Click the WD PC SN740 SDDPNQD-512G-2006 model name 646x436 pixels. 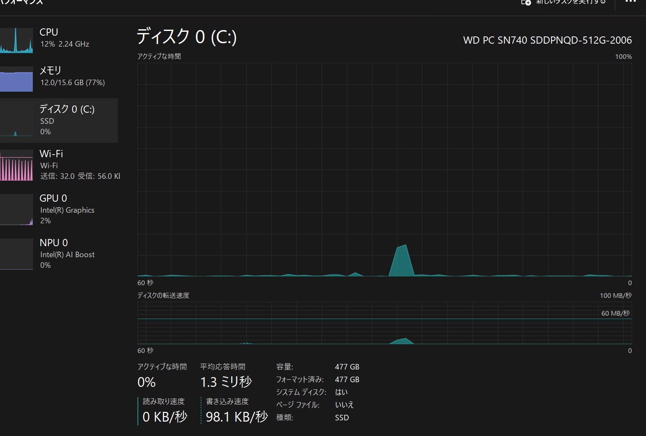click(547, 40)
